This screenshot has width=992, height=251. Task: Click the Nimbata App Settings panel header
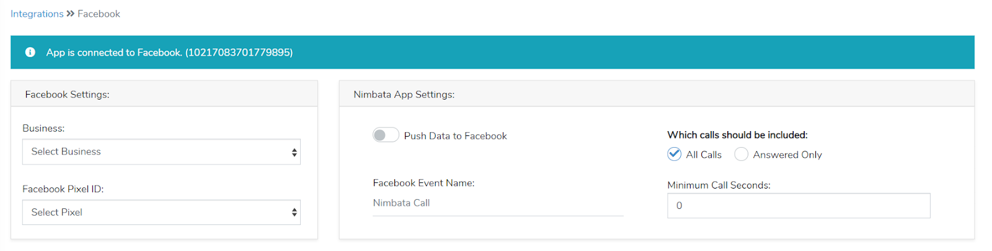pos(404,95)
